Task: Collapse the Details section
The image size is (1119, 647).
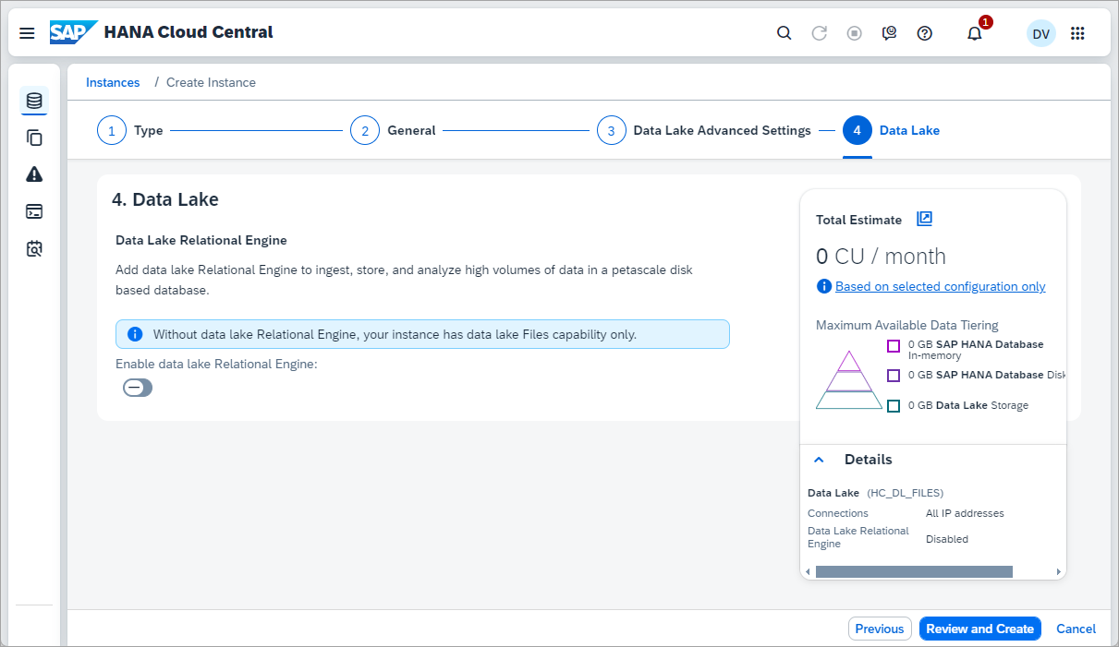Action: (x=818, y=459)
